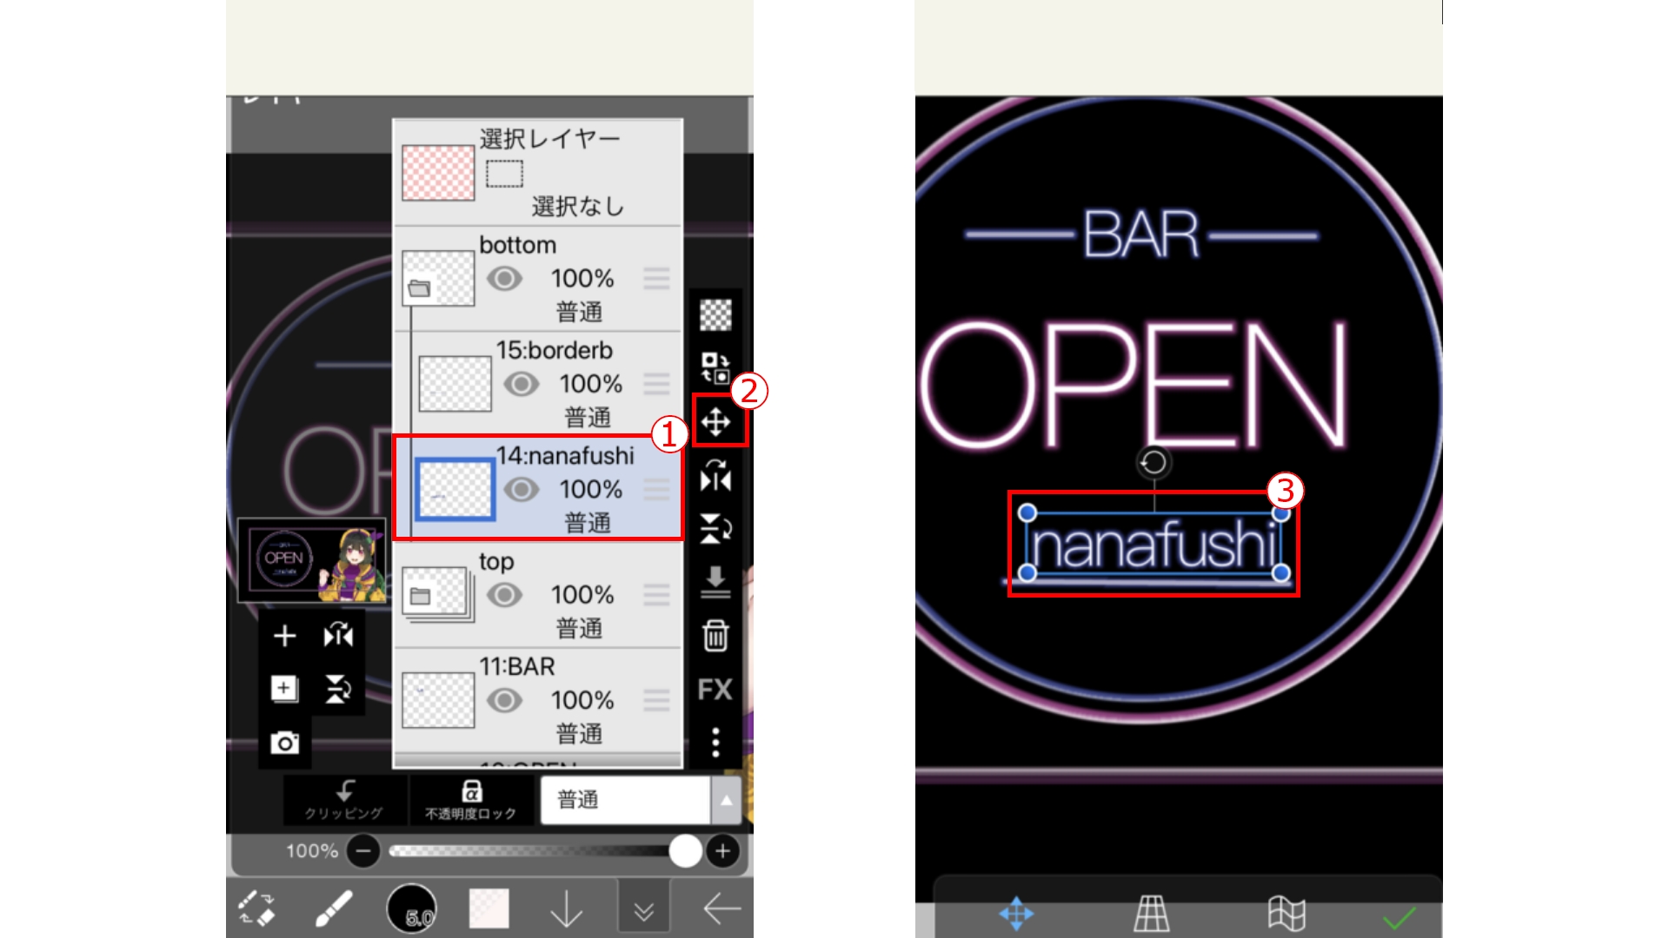Open the camera to import a photo
The height and width of the screenshot is (938, 1669).
(284, 742)
